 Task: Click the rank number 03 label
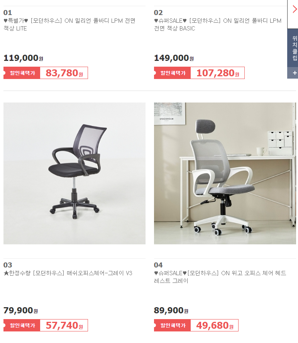pos(8,265)
